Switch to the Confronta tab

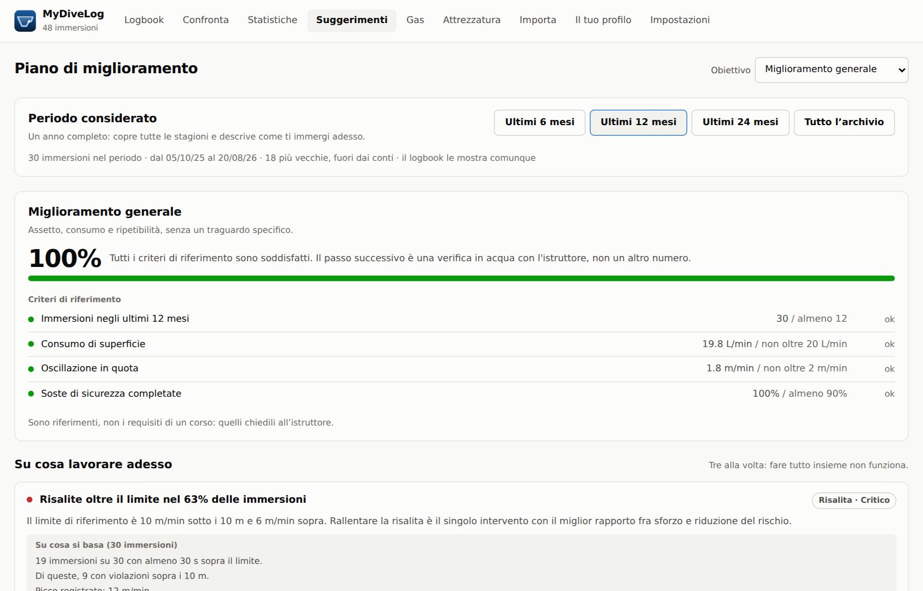pos(206,20)
